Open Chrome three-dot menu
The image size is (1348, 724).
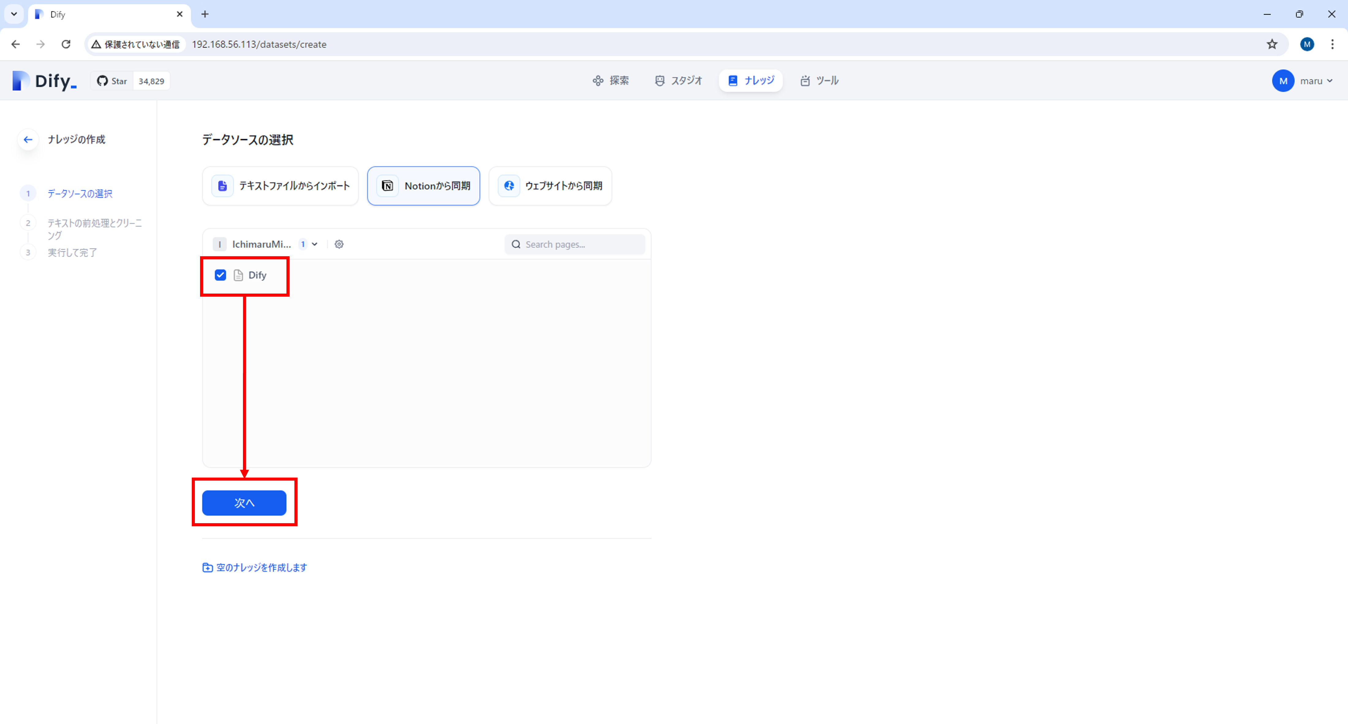[x=1332, y=44]
